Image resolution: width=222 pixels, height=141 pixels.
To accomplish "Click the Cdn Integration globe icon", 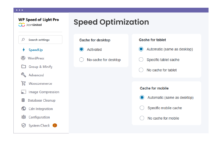I will (x=24, y=109).
